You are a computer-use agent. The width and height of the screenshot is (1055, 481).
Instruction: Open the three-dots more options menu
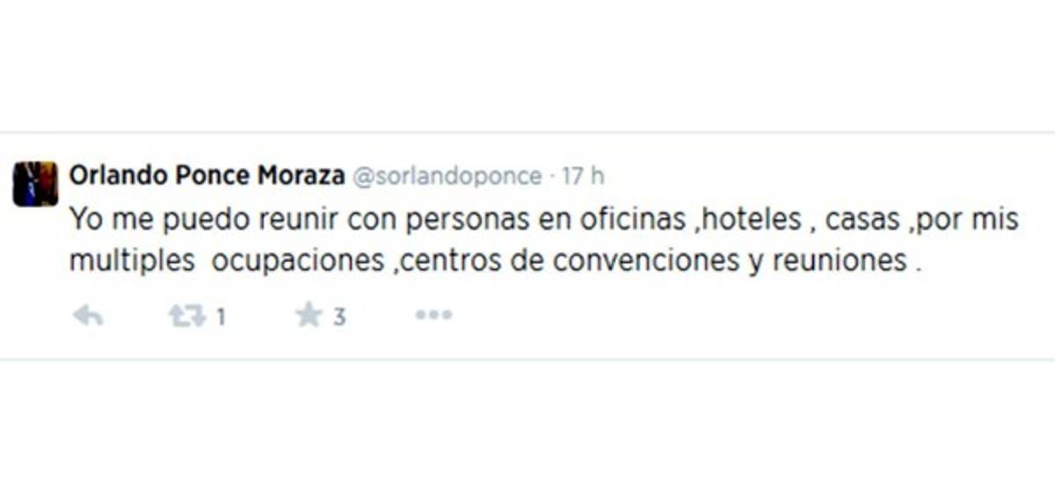point(433,315)
